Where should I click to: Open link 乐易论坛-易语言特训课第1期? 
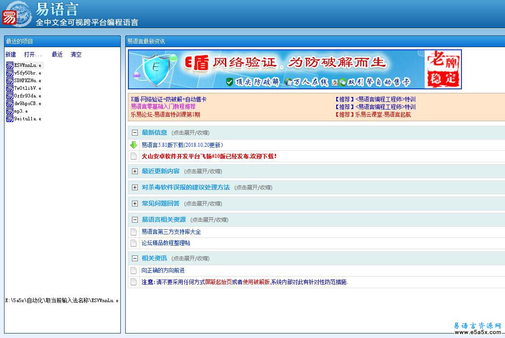tap(166, 114)
